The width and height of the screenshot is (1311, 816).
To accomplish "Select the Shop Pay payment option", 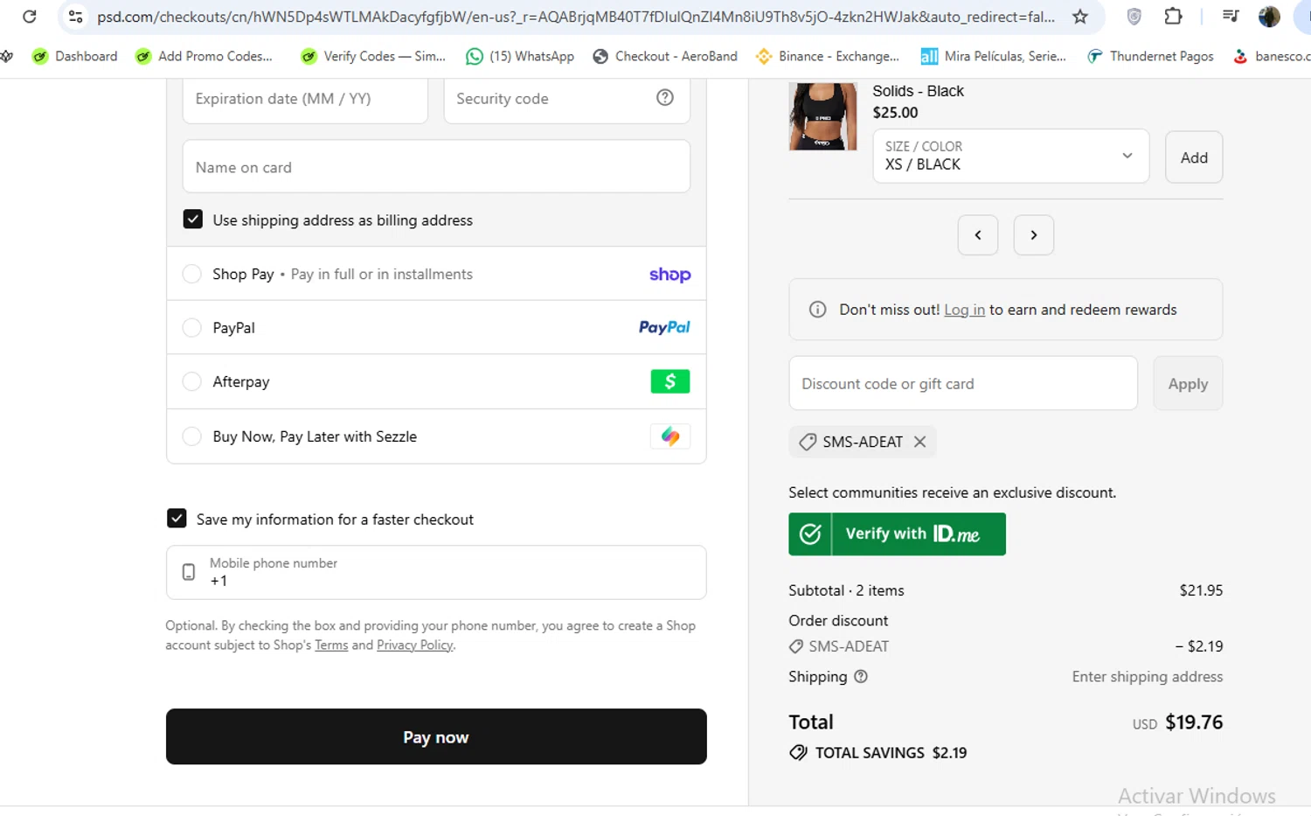I will point(191,274).
